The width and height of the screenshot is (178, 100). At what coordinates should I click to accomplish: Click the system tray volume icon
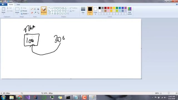pyautogui.click(x=165, y=97)
